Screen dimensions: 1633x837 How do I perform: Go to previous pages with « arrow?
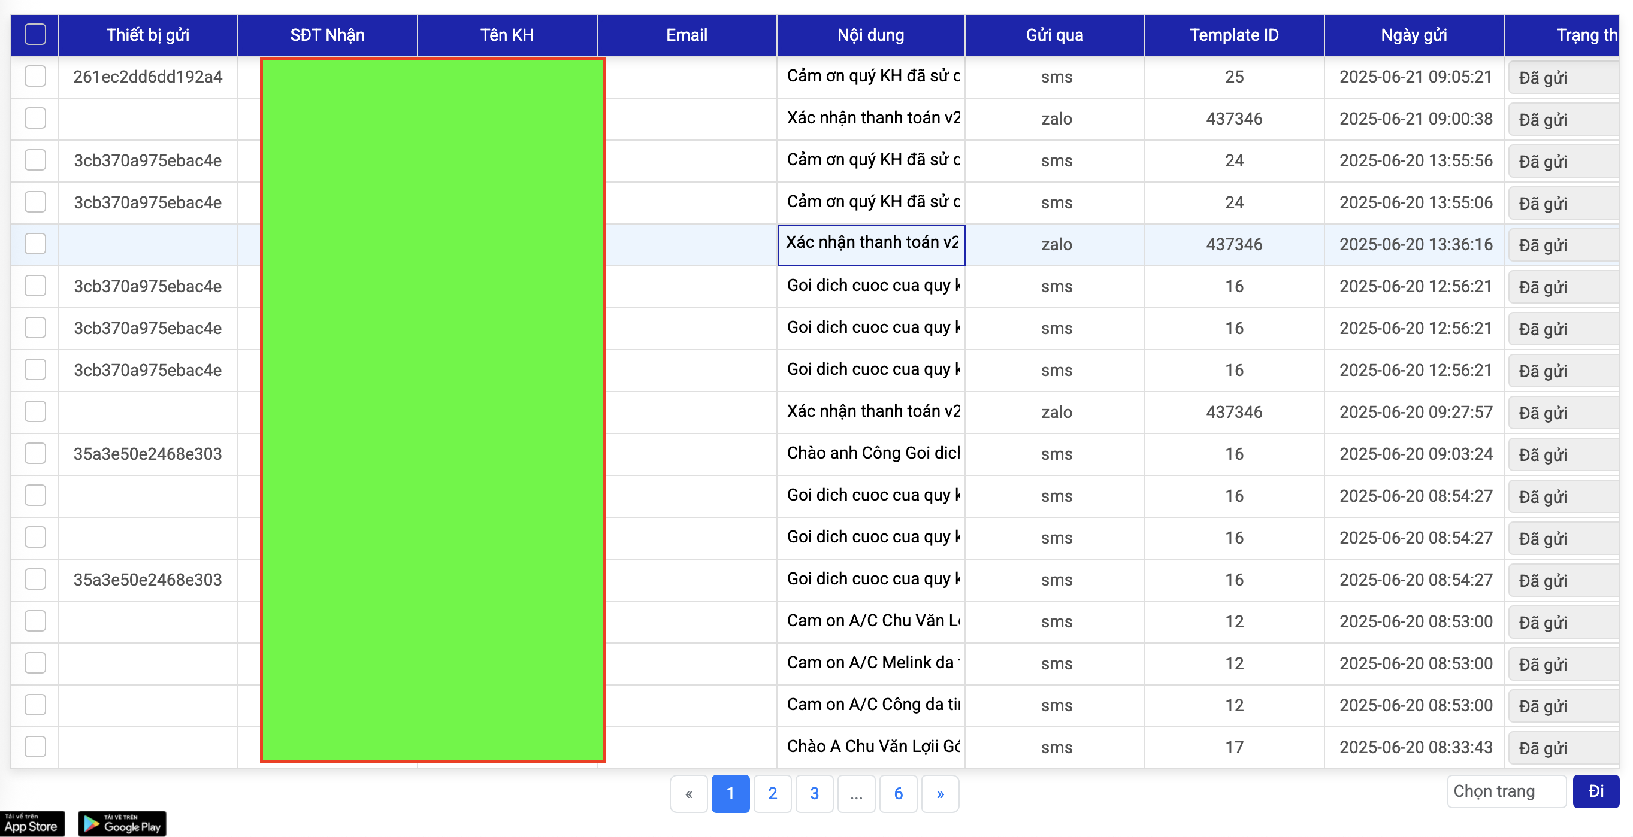[688, 793]
